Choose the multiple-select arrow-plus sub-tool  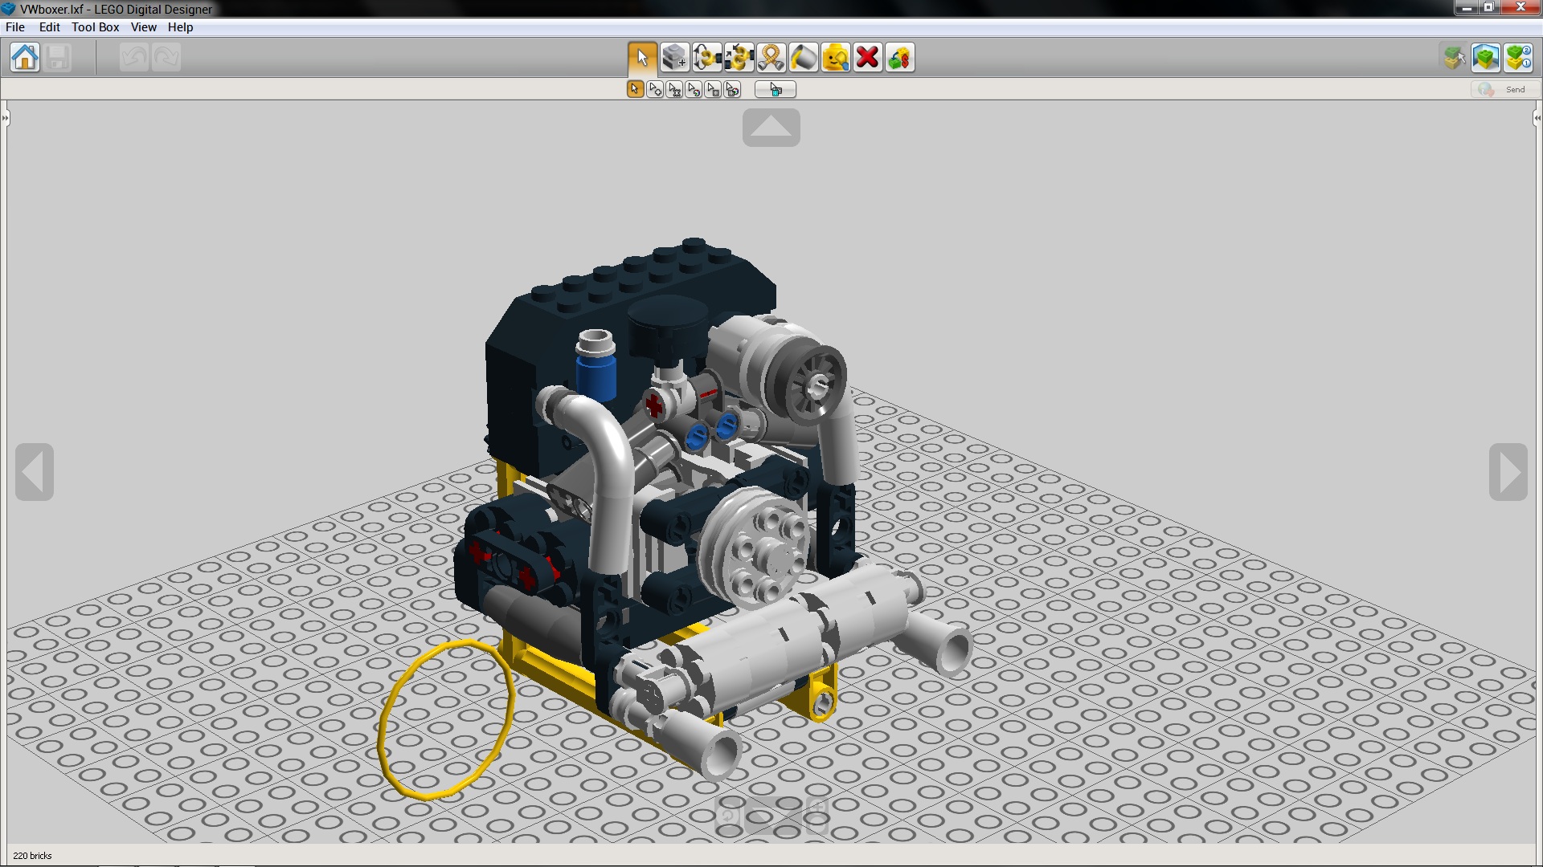click(655, 89)
